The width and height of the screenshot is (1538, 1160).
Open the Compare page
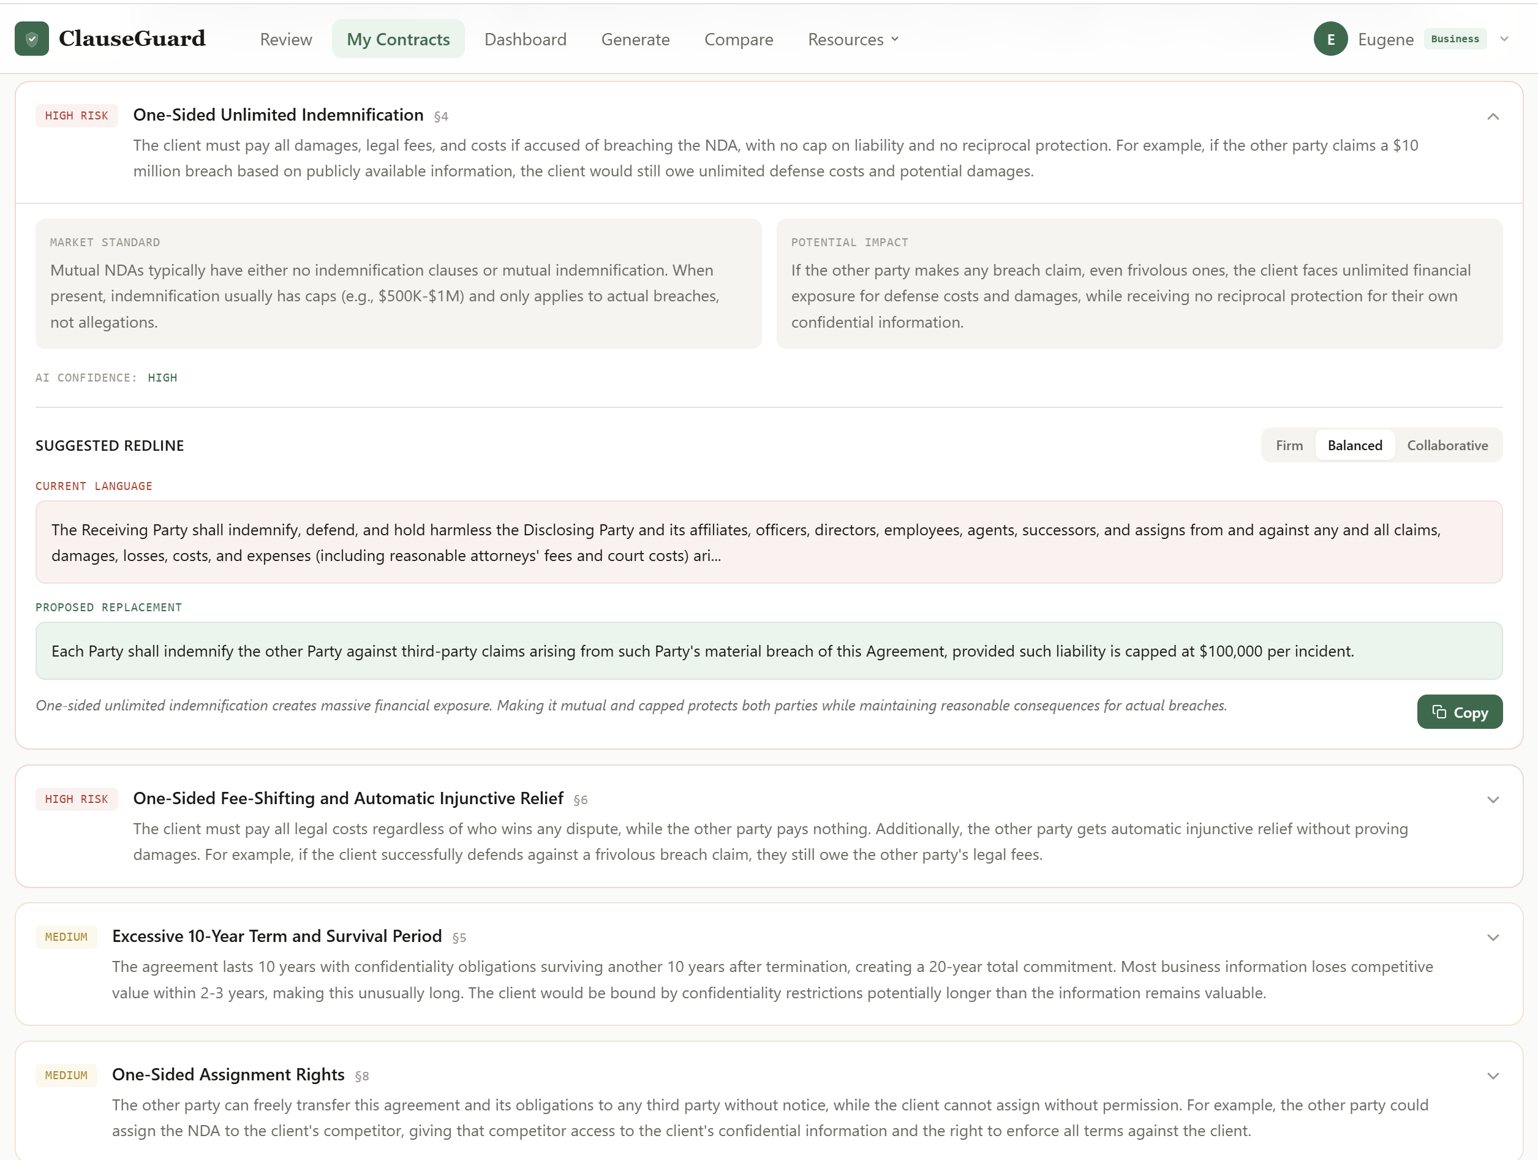[739, 40]
